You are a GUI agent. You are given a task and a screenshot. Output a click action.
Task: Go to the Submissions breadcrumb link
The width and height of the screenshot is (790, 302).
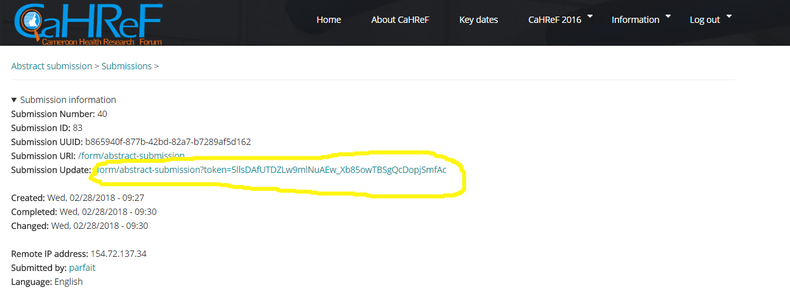click(126, 66)
